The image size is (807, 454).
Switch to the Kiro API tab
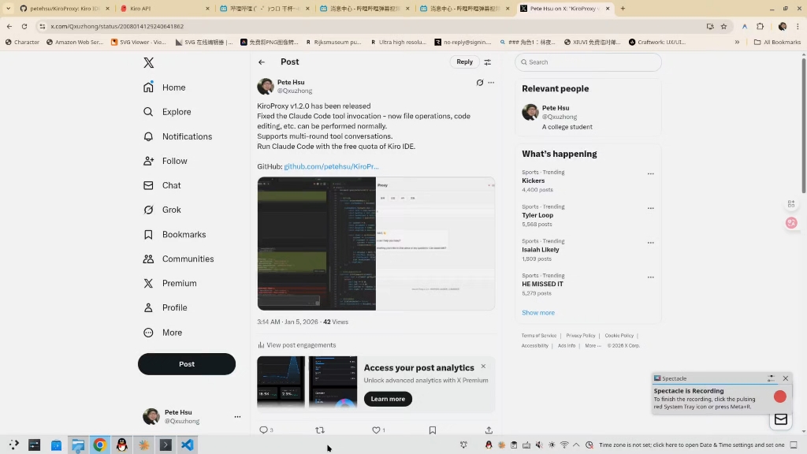pyautogui.click(x=165, y=8)
